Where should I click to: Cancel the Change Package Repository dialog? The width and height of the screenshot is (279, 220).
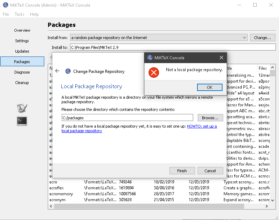[210, 170]
